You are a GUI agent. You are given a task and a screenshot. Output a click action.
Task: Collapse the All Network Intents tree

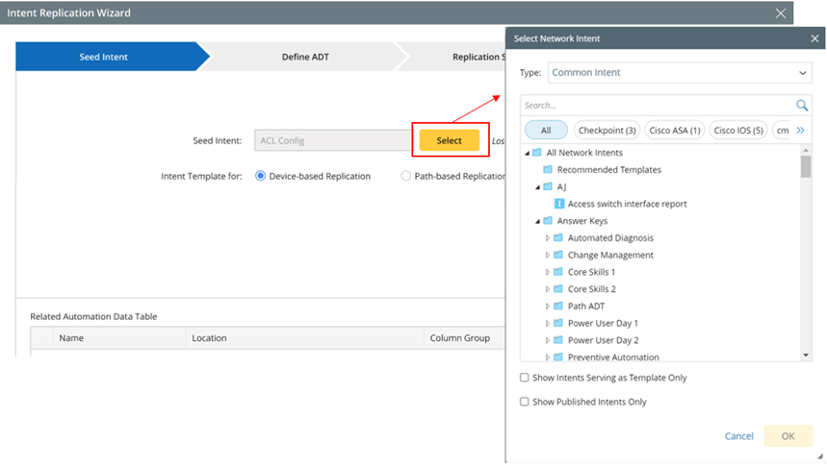(x=527, y=153)
